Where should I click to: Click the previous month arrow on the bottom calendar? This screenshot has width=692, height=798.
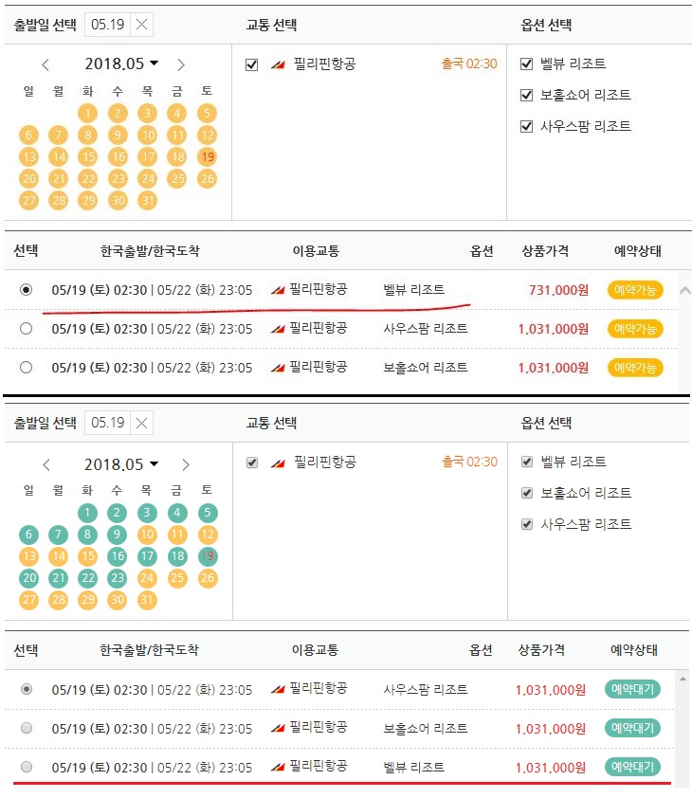(46, 464)
